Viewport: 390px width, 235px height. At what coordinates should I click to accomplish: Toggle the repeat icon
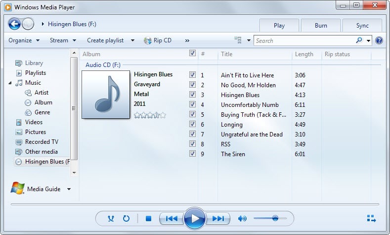[126, 218]
